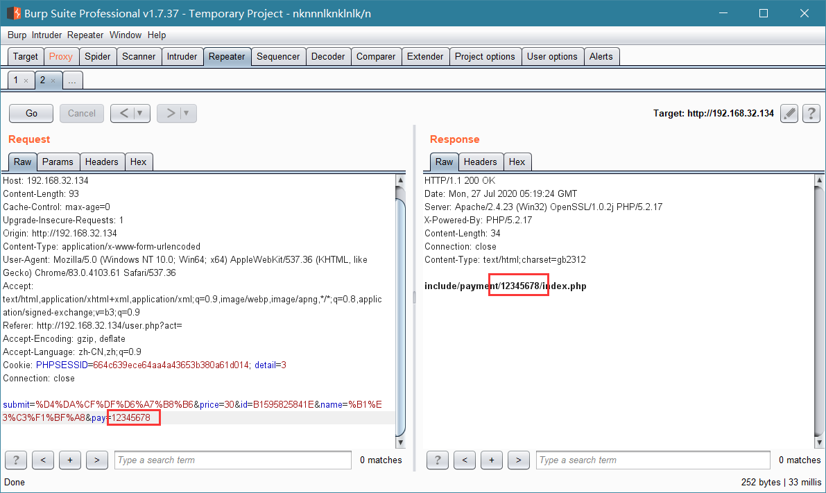Show response Hex view tab
This screenshot has height=493, width=826.
pyautogui.click(x=517, y=162)
